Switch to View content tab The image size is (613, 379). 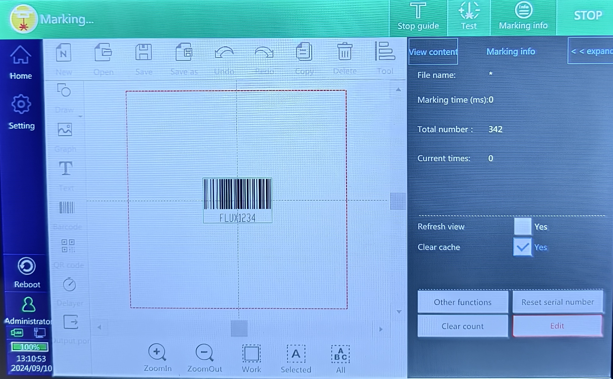coord(433,52)
